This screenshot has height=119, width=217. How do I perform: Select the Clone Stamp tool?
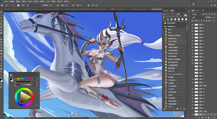tap(1, 39)
